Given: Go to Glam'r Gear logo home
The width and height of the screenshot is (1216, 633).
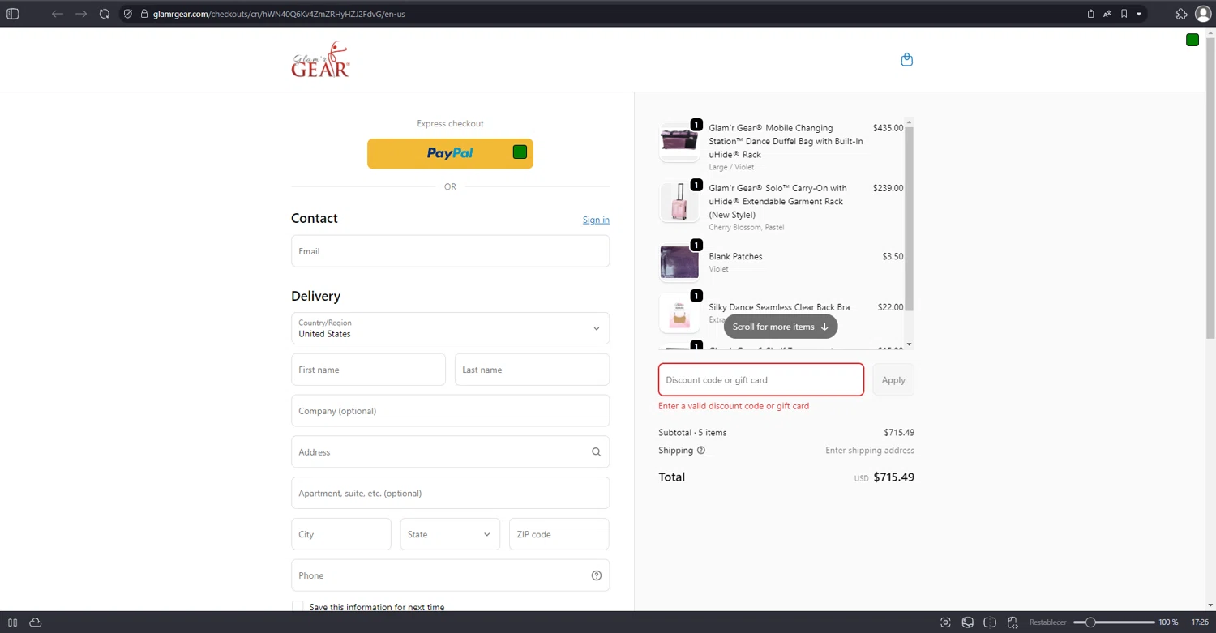Looking at the screenshot, I should coord(321,59).
